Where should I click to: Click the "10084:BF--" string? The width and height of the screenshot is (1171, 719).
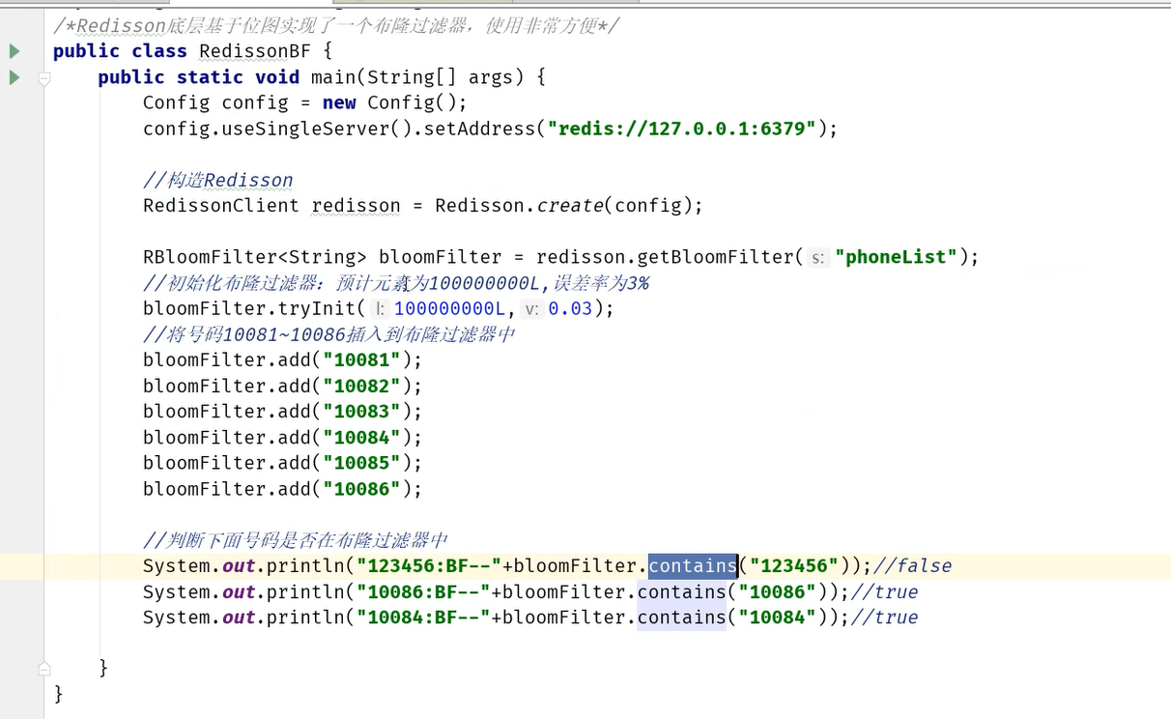[424, 618]
